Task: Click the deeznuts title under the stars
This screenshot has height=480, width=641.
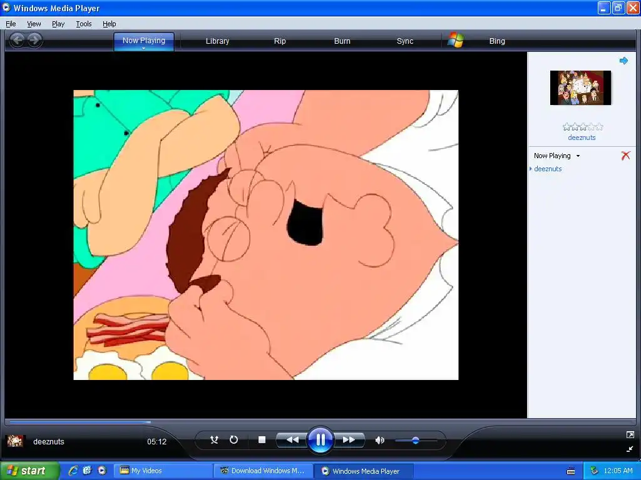Action: tap(582, 137)
